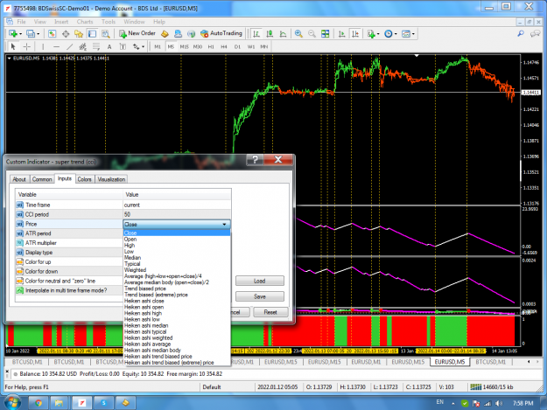547x410 pixels.
Task: Click the New Order button
Action: [x=137, y=33]
